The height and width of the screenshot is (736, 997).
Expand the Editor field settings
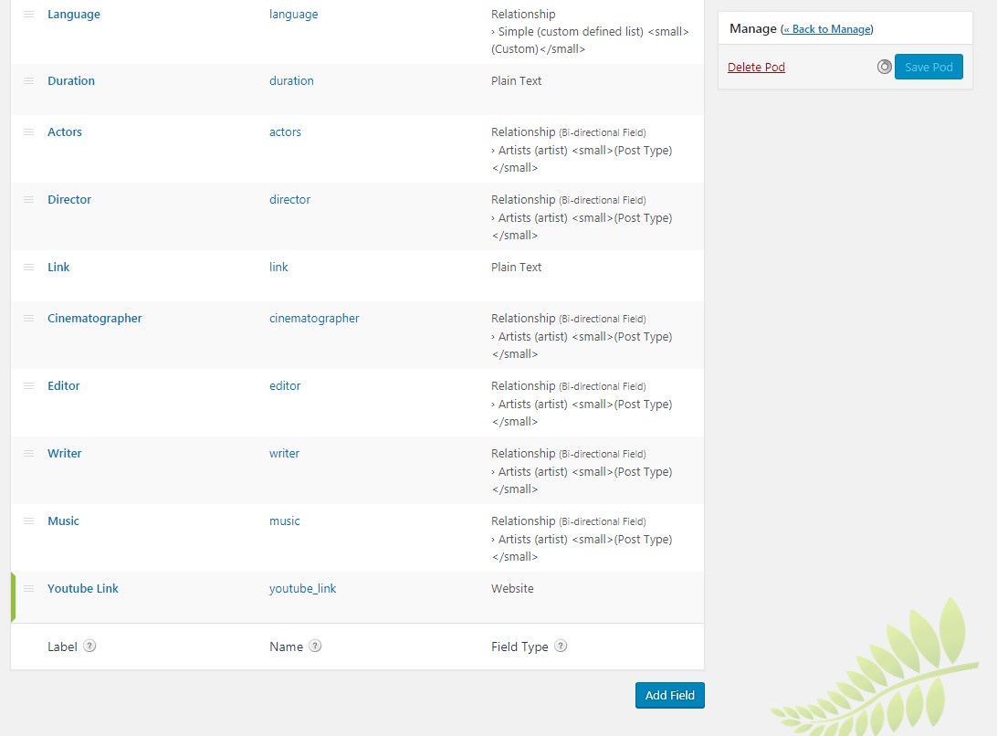(63, 385)
